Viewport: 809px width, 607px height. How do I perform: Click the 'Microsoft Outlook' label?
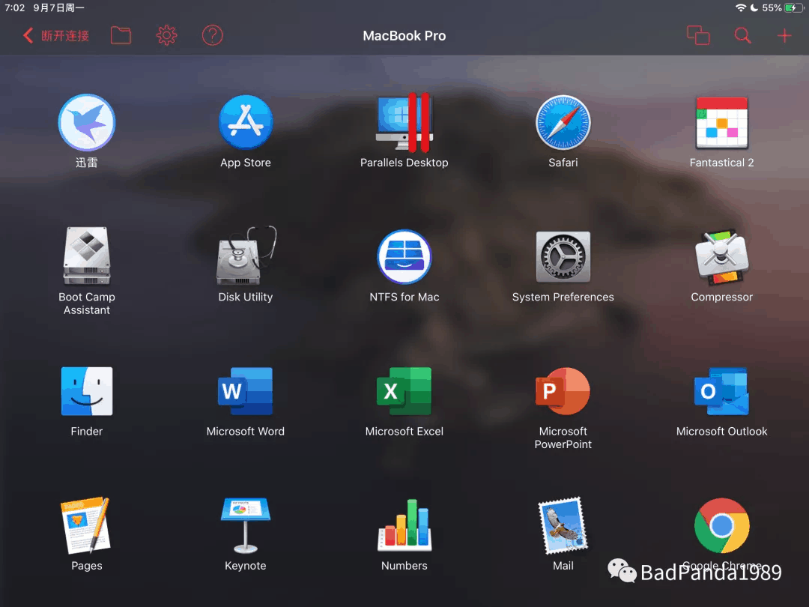pos(722,432)
